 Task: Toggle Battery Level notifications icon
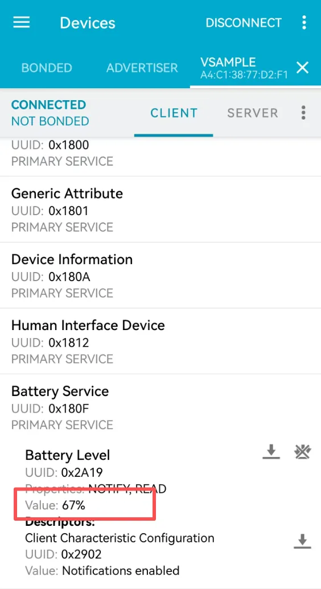coord(303,452)
